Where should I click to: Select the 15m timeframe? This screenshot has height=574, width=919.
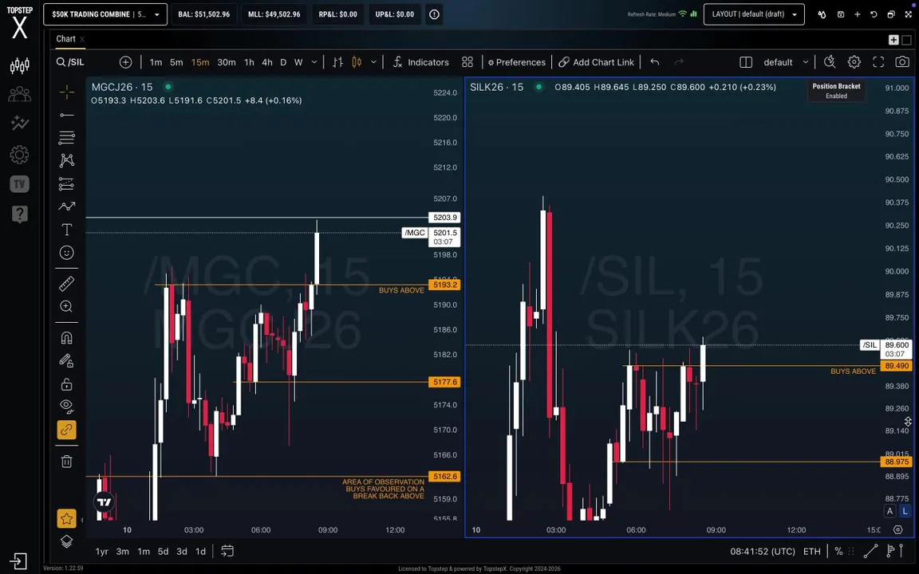pos(200,62)
